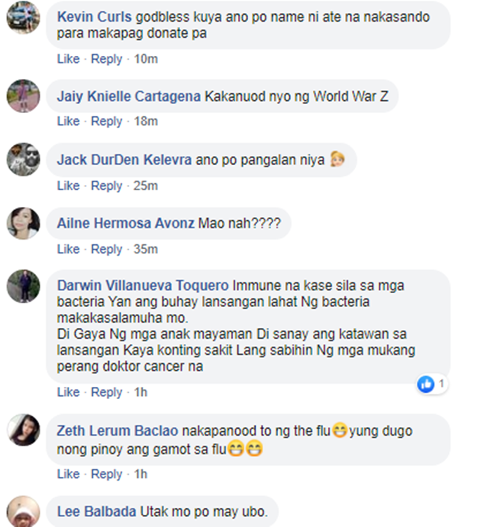Open Jaiy Knielle Cartagena's avatar
Image resolution: width=482 pixels, height=527 pixels.
(x=23, y=96)
